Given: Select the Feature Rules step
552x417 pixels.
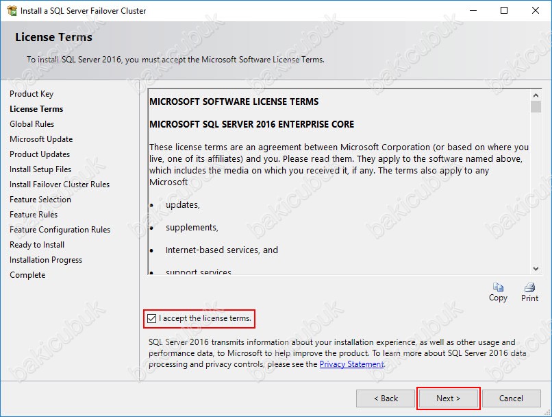Looking at the screenshot, I should click(x=34, y=215).
